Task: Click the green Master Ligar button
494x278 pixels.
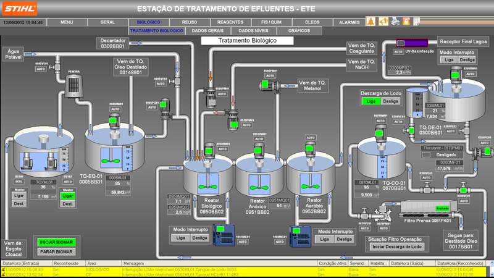Action: pos(68,196)
